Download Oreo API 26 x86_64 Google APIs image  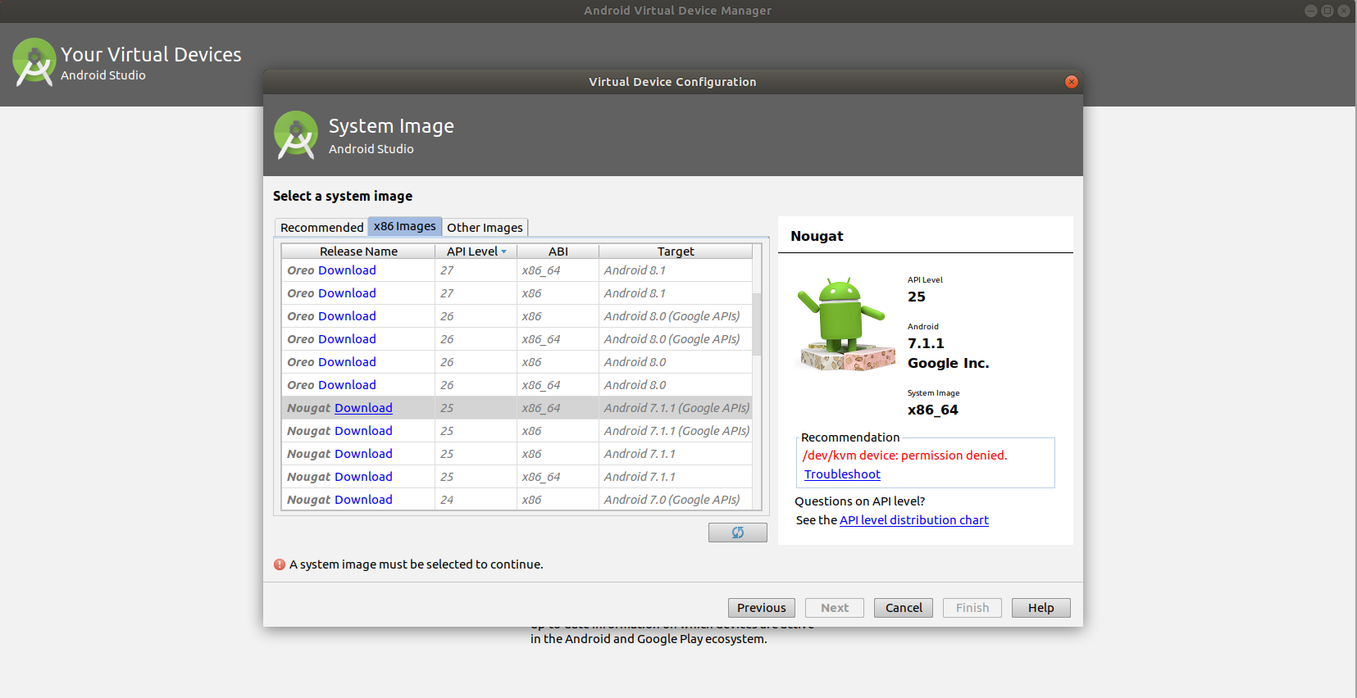pyautogui.click(x=347, y=339)
